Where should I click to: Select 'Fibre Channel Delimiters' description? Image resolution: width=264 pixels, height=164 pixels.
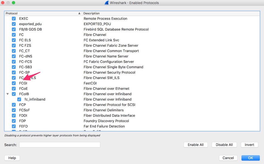click(104, 110)
